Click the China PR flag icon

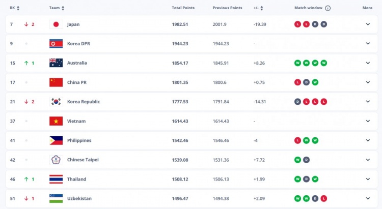click(56, 82)
